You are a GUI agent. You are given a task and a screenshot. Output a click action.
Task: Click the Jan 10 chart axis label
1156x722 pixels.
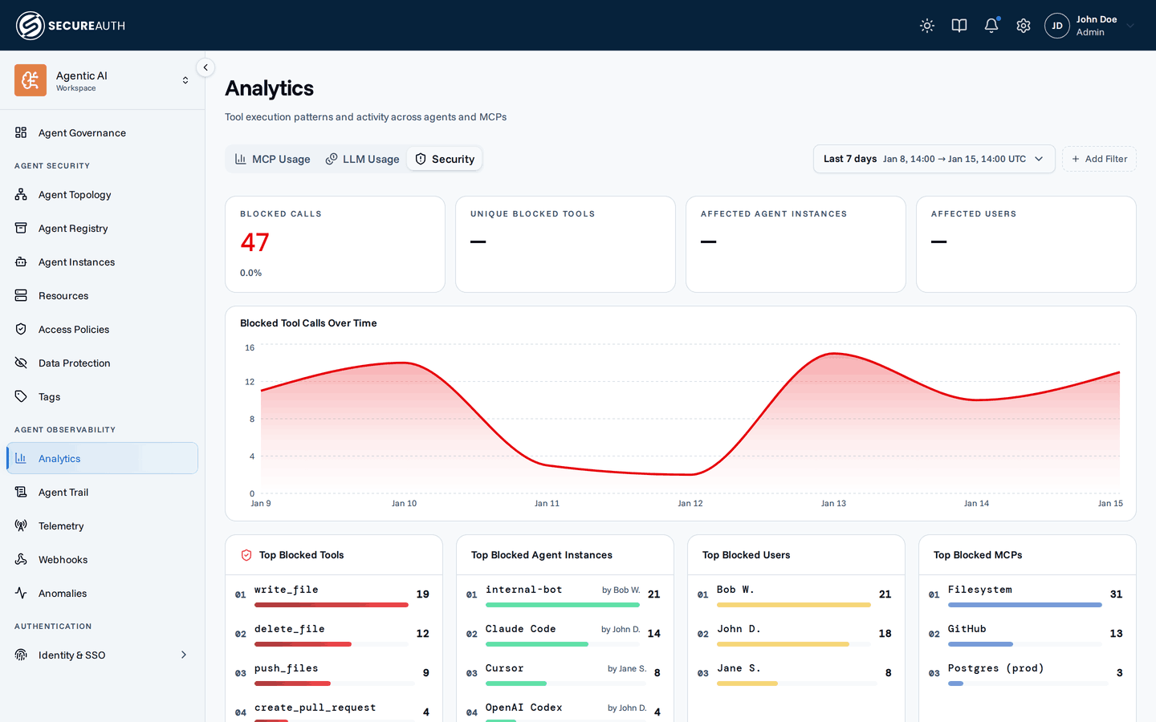point(404,504)
